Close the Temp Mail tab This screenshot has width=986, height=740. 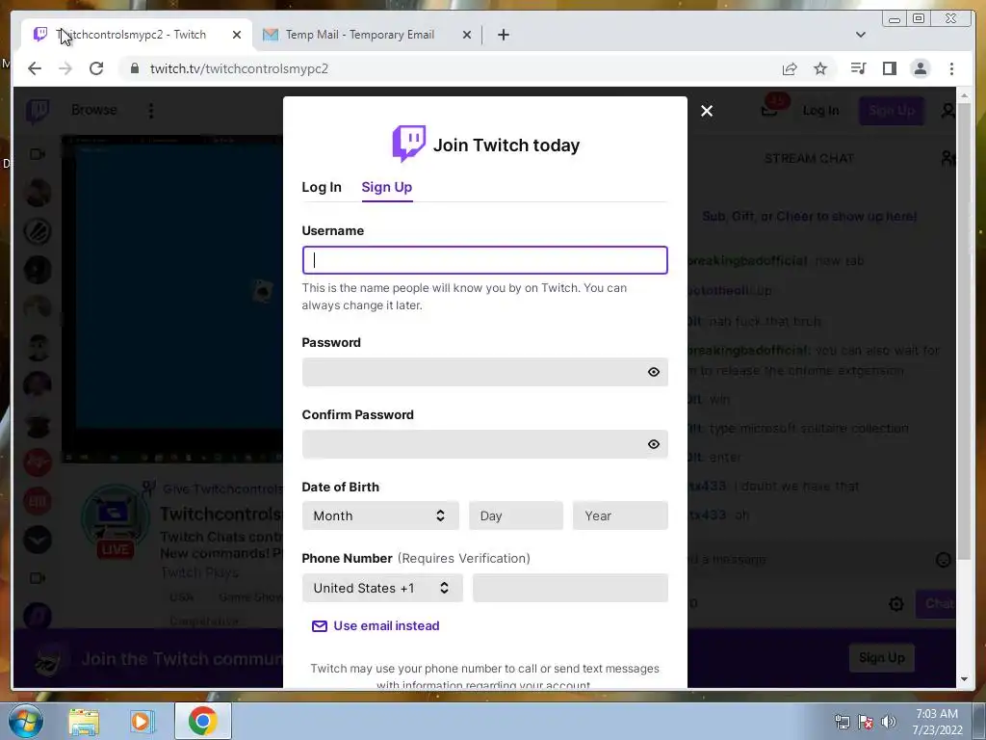[467, 35]
